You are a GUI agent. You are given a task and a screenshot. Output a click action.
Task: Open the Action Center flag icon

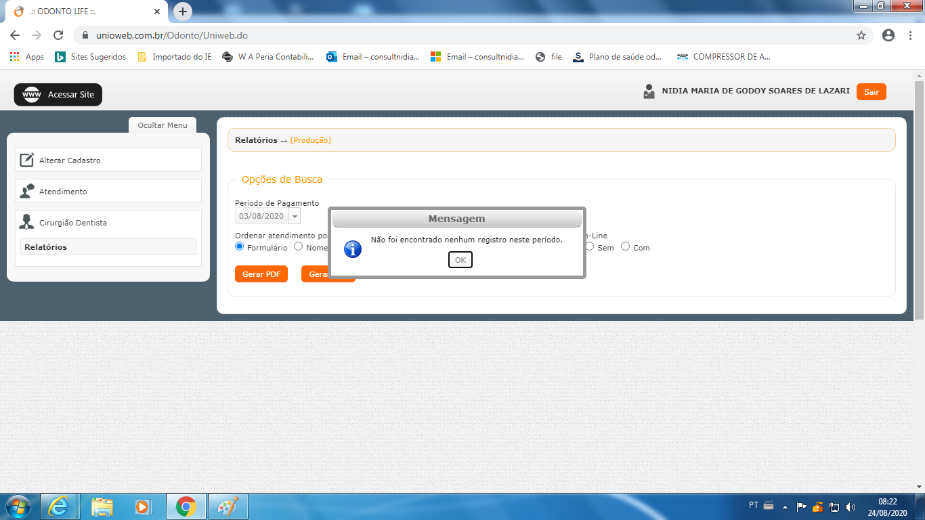click(801, 506)
